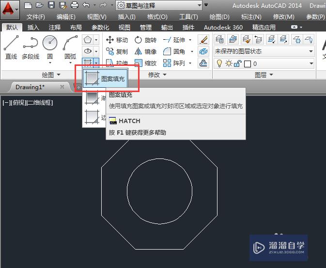Click the 旋转 rotate tool
This screenshot has height=268, width=326.
(x=145, y=40)
